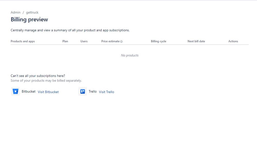Click the Price estimate column header

point(110,41)
